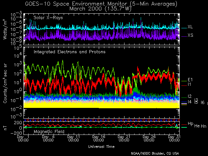Click the E1 legend label
The height and width of the screenshot is (156, 208).
(190, 80)
